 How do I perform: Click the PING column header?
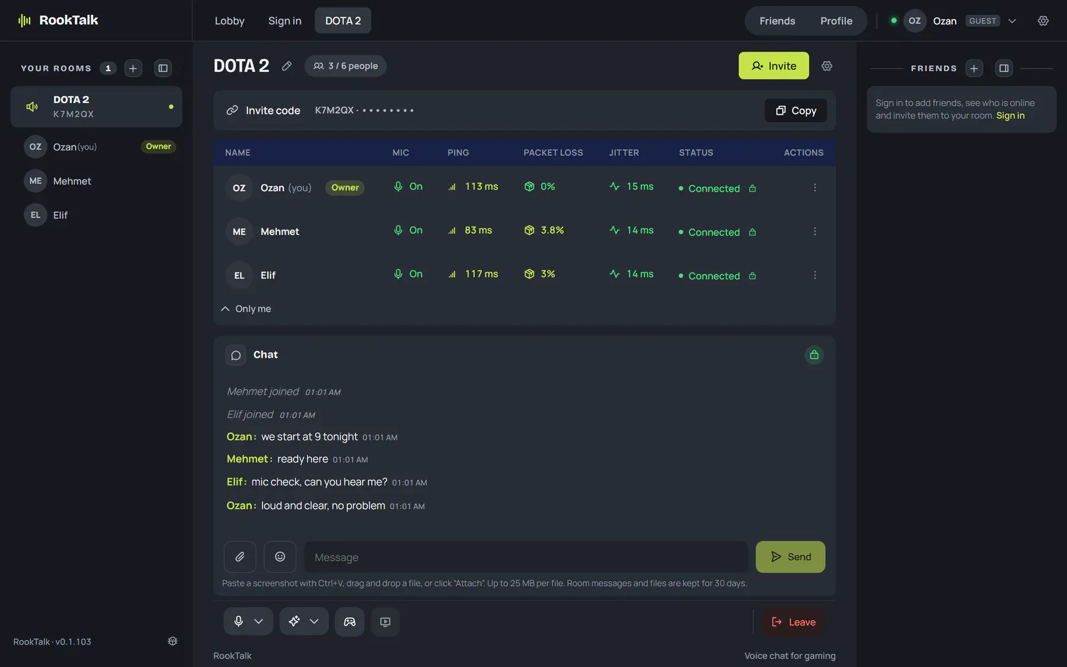click(x=458, y=152)
